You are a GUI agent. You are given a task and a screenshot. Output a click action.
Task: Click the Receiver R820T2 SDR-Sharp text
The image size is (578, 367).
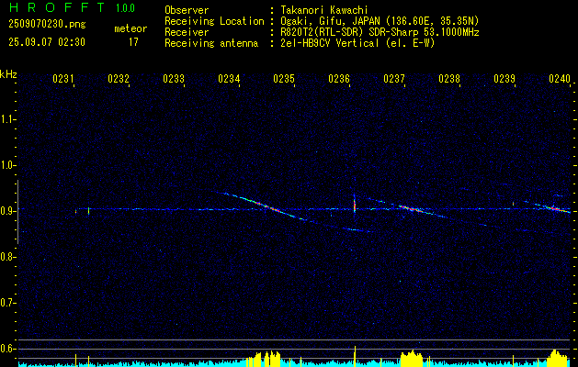(380, 32)
